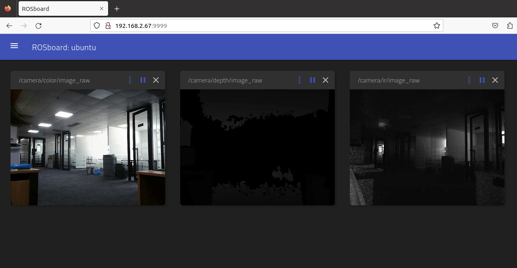The width and height of the screenshot is (517, 268).
Task: Click the depth camera image view
Action: pyautogui.click(x=257, y=147)
